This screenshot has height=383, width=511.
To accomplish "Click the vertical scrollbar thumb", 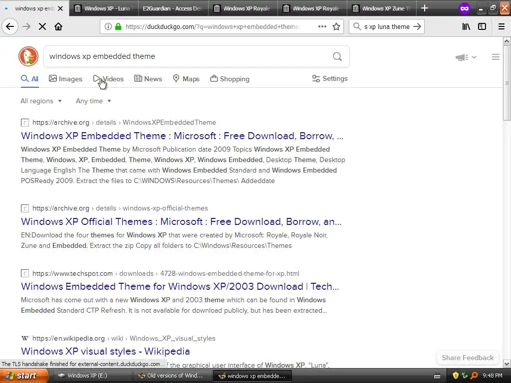I will coord(507,83).
